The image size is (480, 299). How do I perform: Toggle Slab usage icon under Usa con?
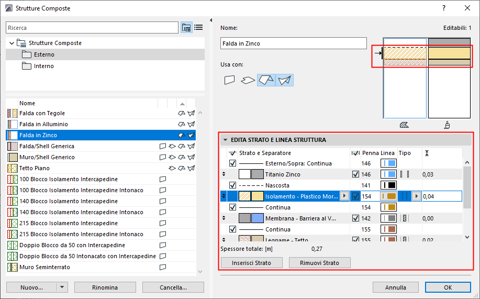click(248, 80)
